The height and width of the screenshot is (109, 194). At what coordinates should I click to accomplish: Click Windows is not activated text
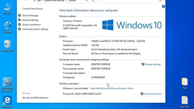(75, 88)
